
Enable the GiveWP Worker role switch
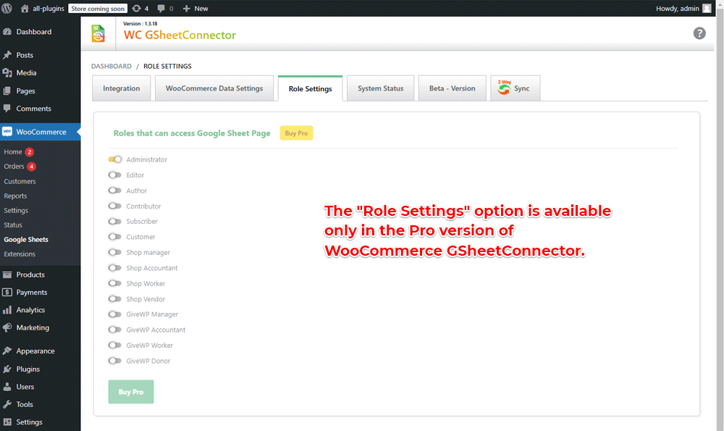click(x=115, y=345)
